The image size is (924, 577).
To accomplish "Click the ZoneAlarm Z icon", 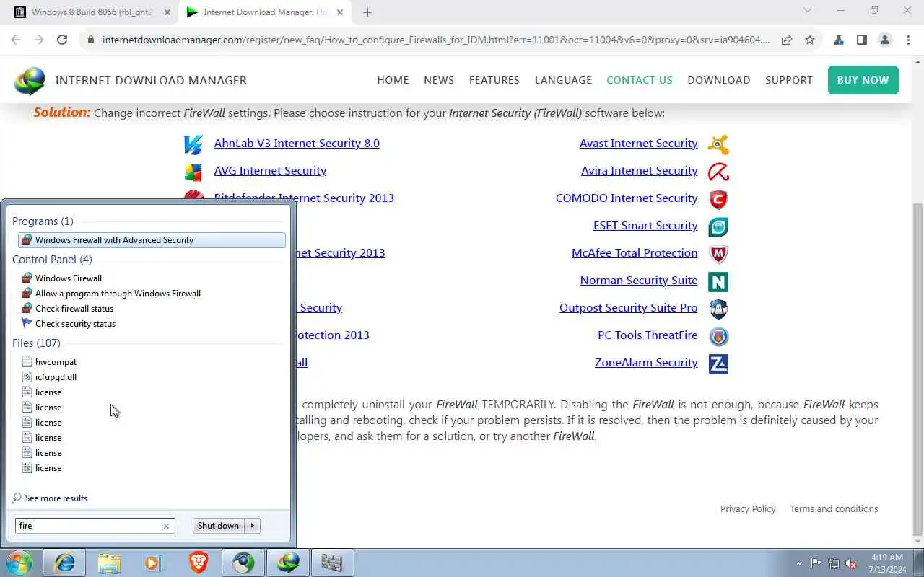I will (718, 364).
